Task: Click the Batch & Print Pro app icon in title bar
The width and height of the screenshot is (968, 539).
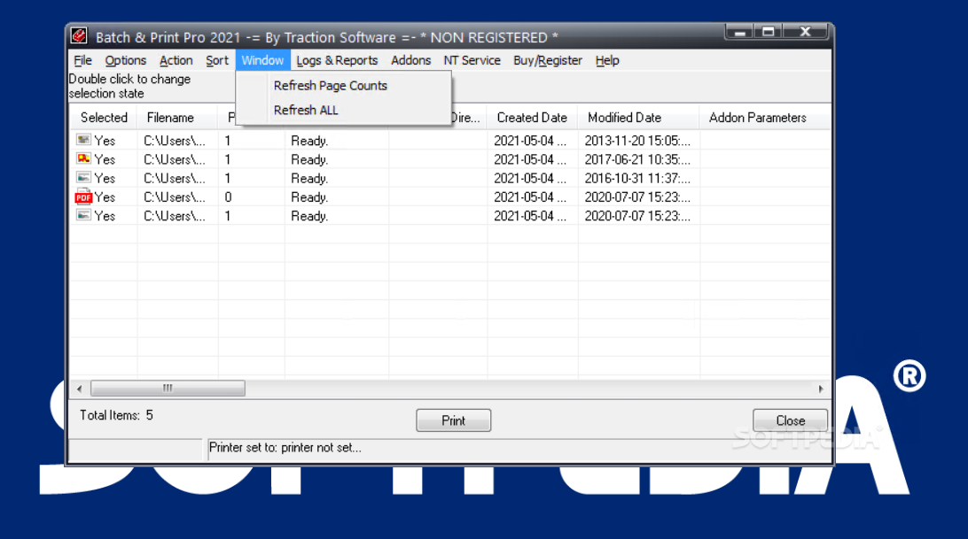Action: pyautogui.click(x=79, y=35)
